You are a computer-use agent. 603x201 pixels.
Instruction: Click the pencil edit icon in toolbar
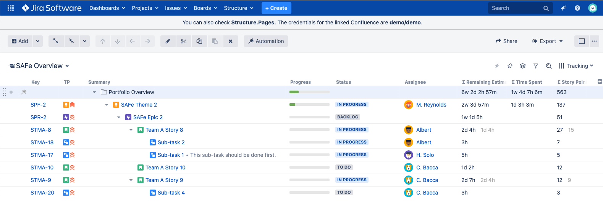tap(168, 41)
